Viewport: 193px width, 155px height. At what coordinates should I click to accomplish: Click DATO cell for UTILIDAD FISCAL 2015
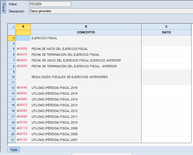pyautogui.click(x=166, y=93)
